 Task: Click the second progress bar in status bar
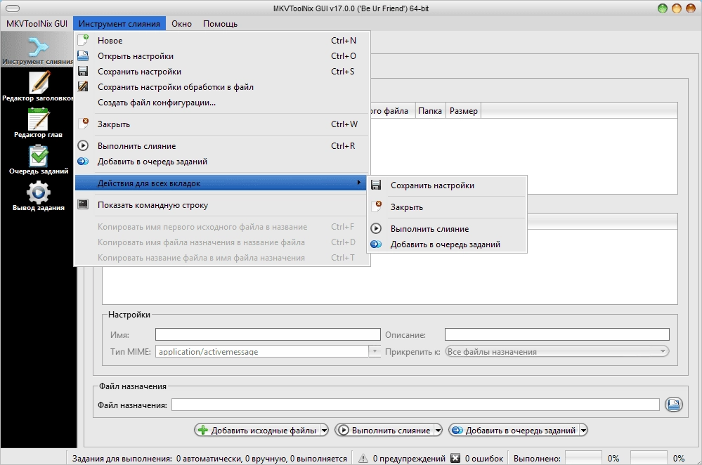(x=649, y=458)
